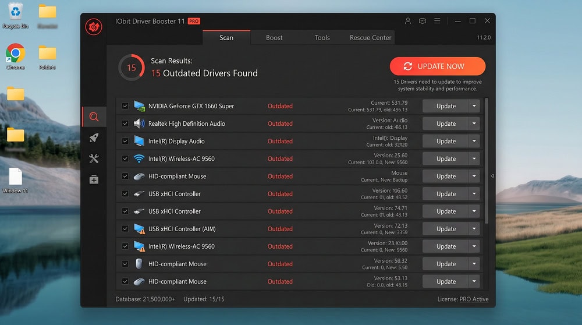Click the refresh icon inside Update Now
This screenshot has width=582, height=325.
coord(408,66)
